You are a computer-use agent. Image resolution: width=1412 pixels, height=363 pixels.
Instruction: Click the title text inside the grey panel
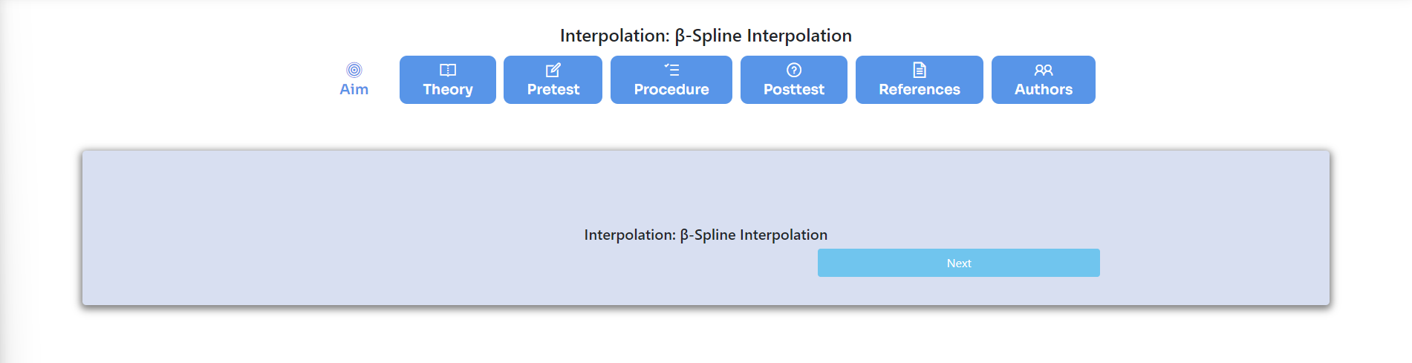(x=706, y=235)
